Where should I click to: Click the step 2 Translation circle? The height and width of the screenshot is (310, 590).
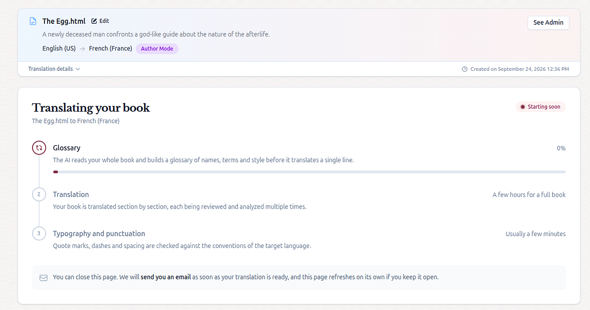[39, 194]
